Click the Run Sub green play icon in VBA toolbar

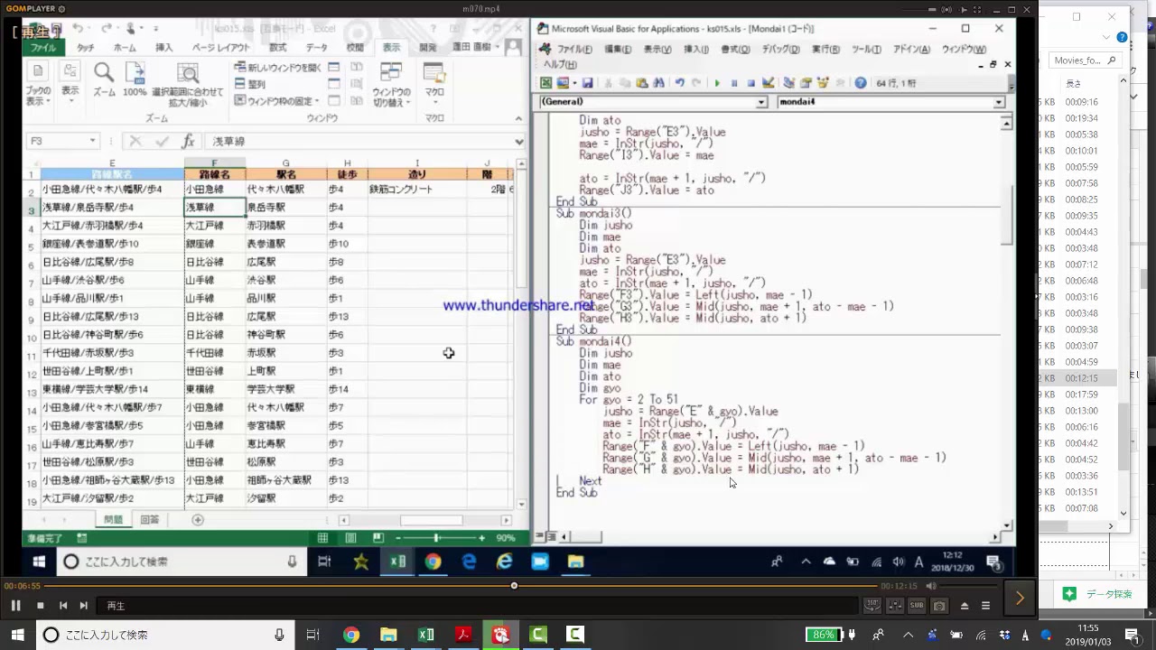[718, 83]
